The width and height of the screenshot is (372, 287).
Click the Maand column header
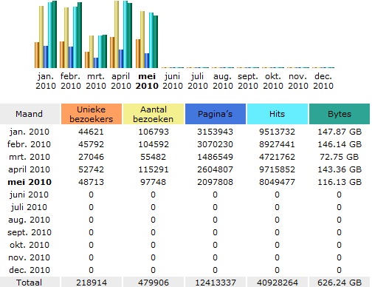30,114
